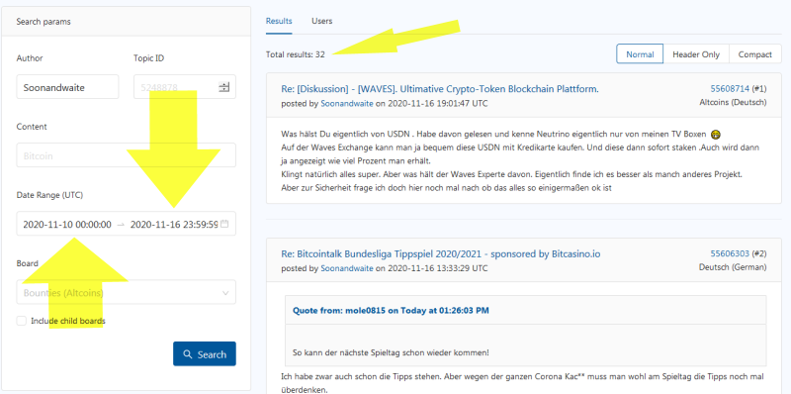Click the Altcoins (Deutsch) board label

click(733, 103)
